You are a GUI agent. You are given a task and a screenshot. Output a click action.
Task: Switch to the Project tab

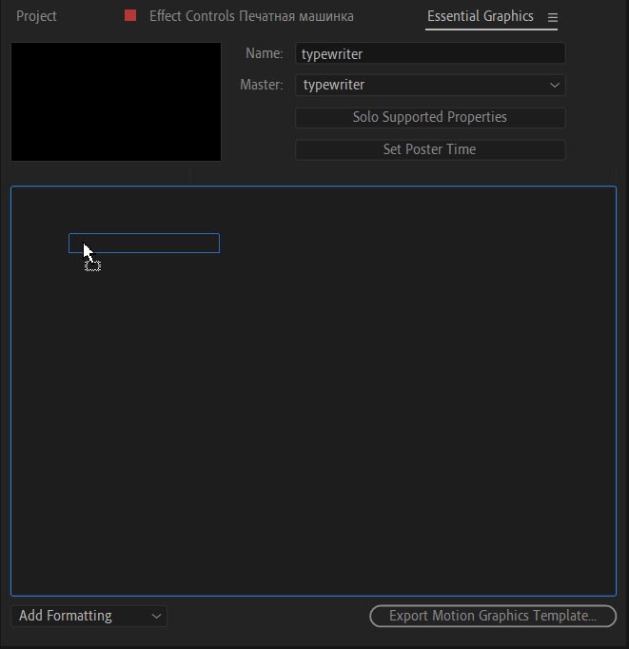coord(36,16)
